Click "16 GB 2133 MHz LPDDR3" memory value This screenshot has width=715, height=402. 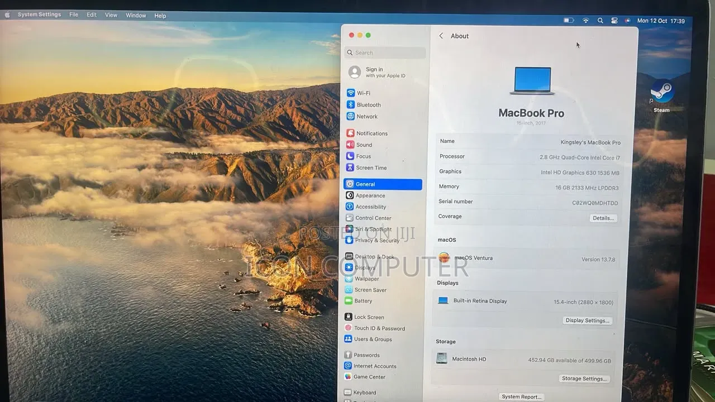point(587,188)
